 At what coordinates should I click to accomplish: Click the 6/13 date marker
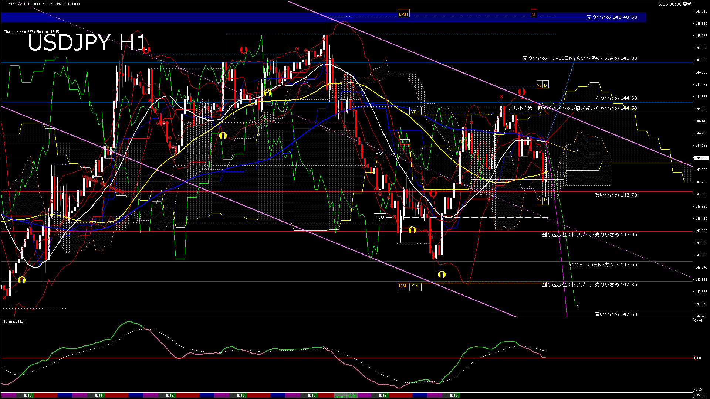click(241, 395)
